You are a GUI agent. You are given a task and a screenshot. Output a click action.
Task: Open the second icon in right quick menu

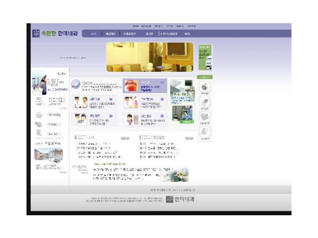click(205, 102)
